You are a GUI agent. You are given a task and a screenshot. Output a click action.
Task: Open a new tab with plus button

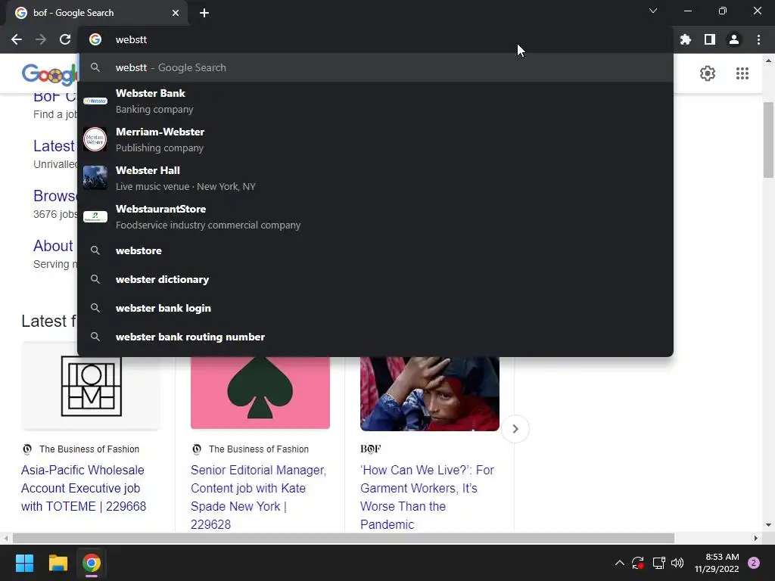tap(204, 13)
